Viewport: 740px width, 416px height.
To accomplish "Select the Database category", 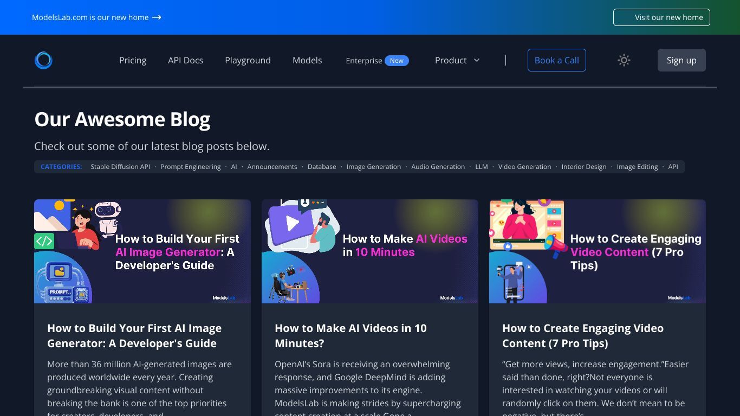I will (322, 167).
